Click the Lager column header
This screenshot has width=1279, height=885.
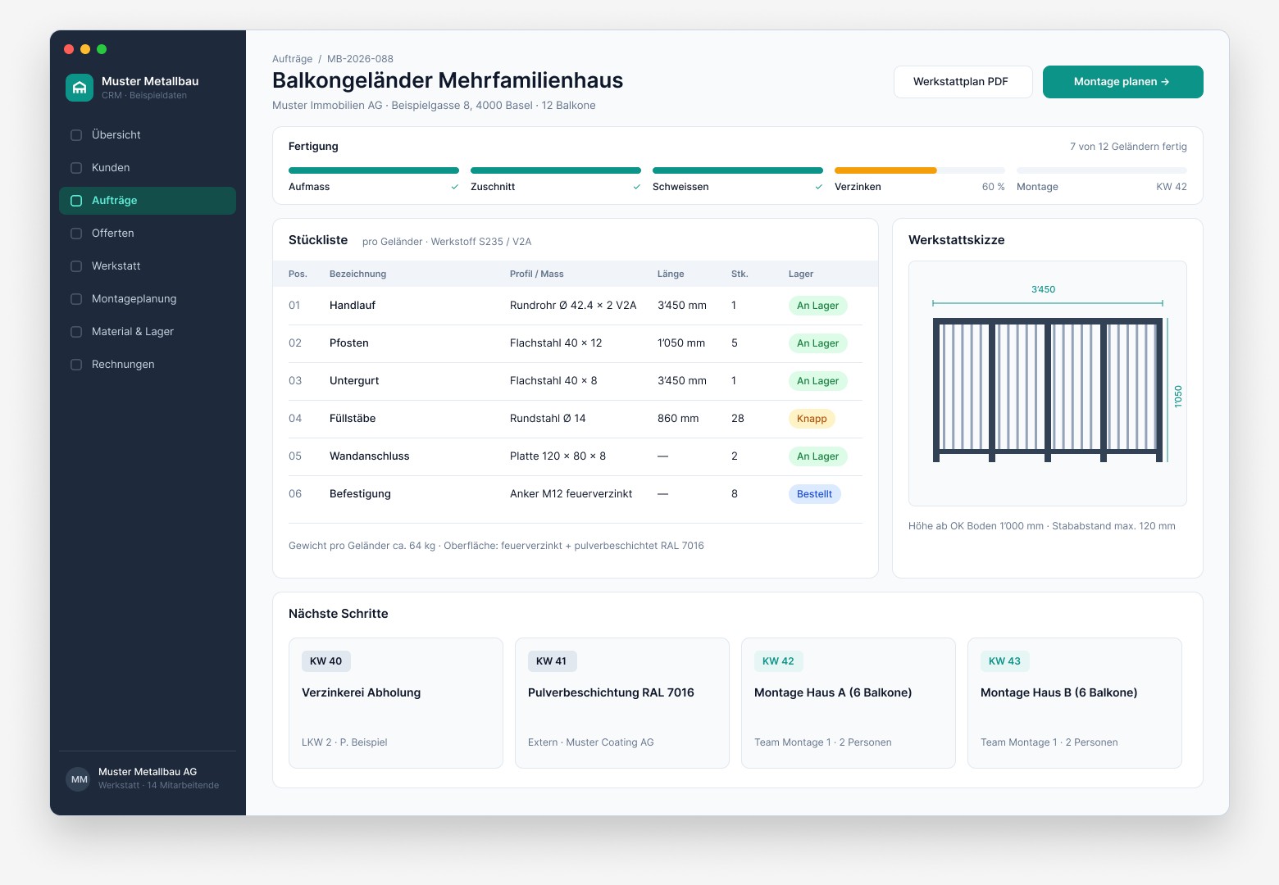point(801,274)
